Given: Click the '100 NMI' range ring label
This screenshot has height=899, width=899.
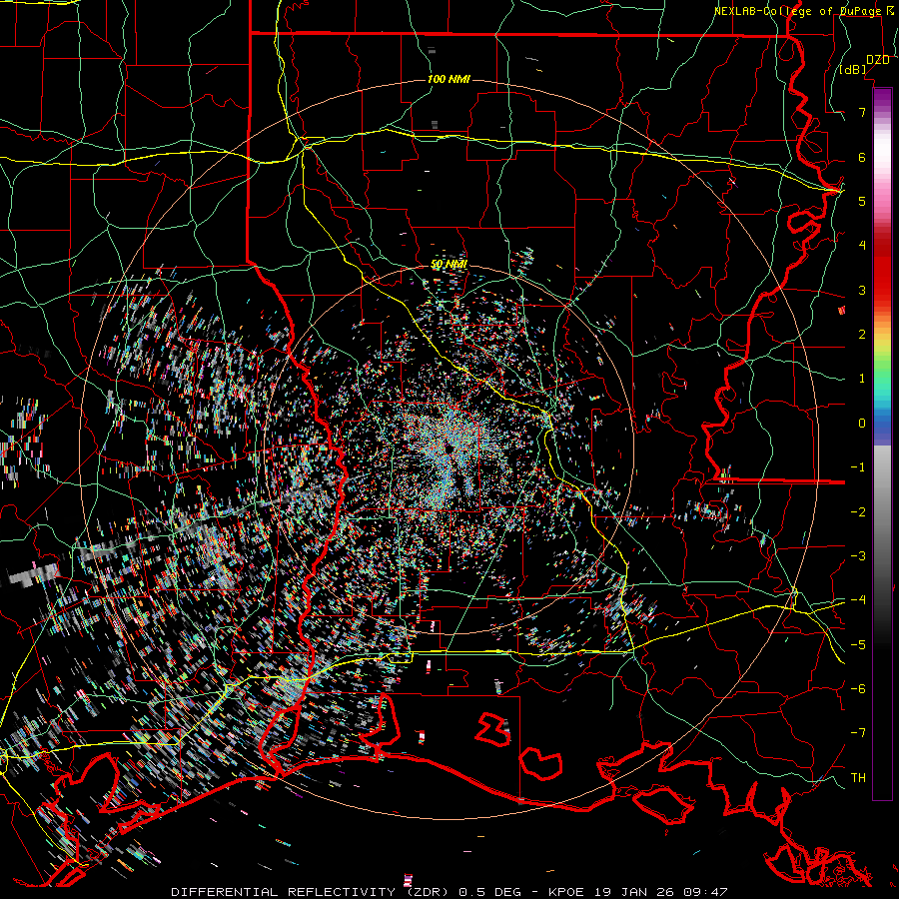Looking at the screenshot, I should (x=449, y=79).
